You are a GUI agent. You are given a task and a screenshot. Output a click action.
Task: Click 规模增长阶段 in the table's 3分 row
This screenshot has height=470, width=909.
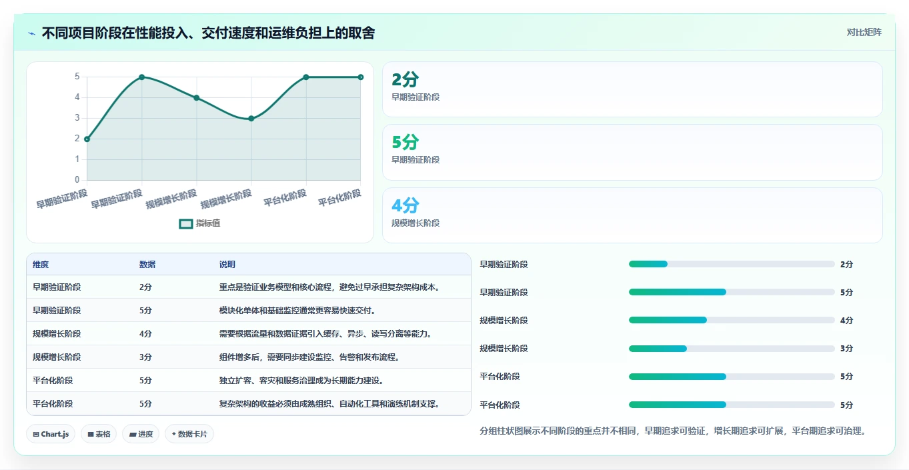pyautogui.click(x=57, y=357)
